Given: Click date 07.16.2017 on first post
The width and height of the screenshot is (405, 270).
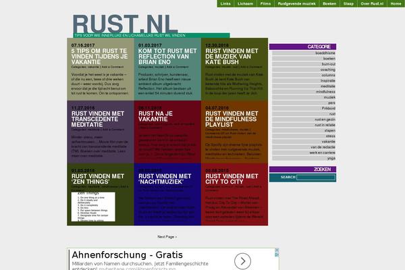Looking at the screenshot, I should pos(83,45).
